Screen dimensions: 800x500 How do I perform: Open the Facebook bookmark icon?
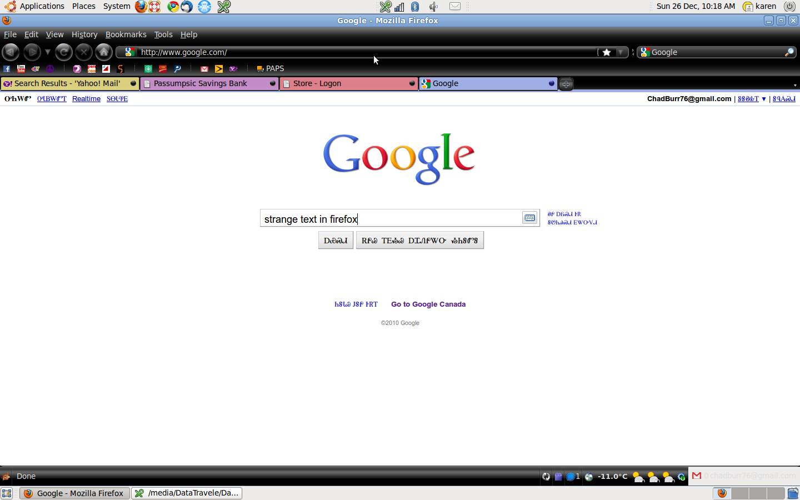pos(7,69)
